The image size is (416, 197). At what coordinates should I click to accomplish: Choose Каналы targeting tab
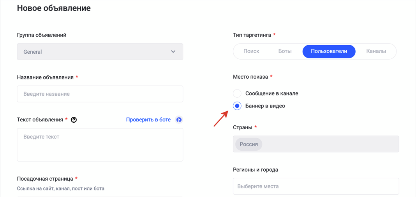[x=376, y=51]
